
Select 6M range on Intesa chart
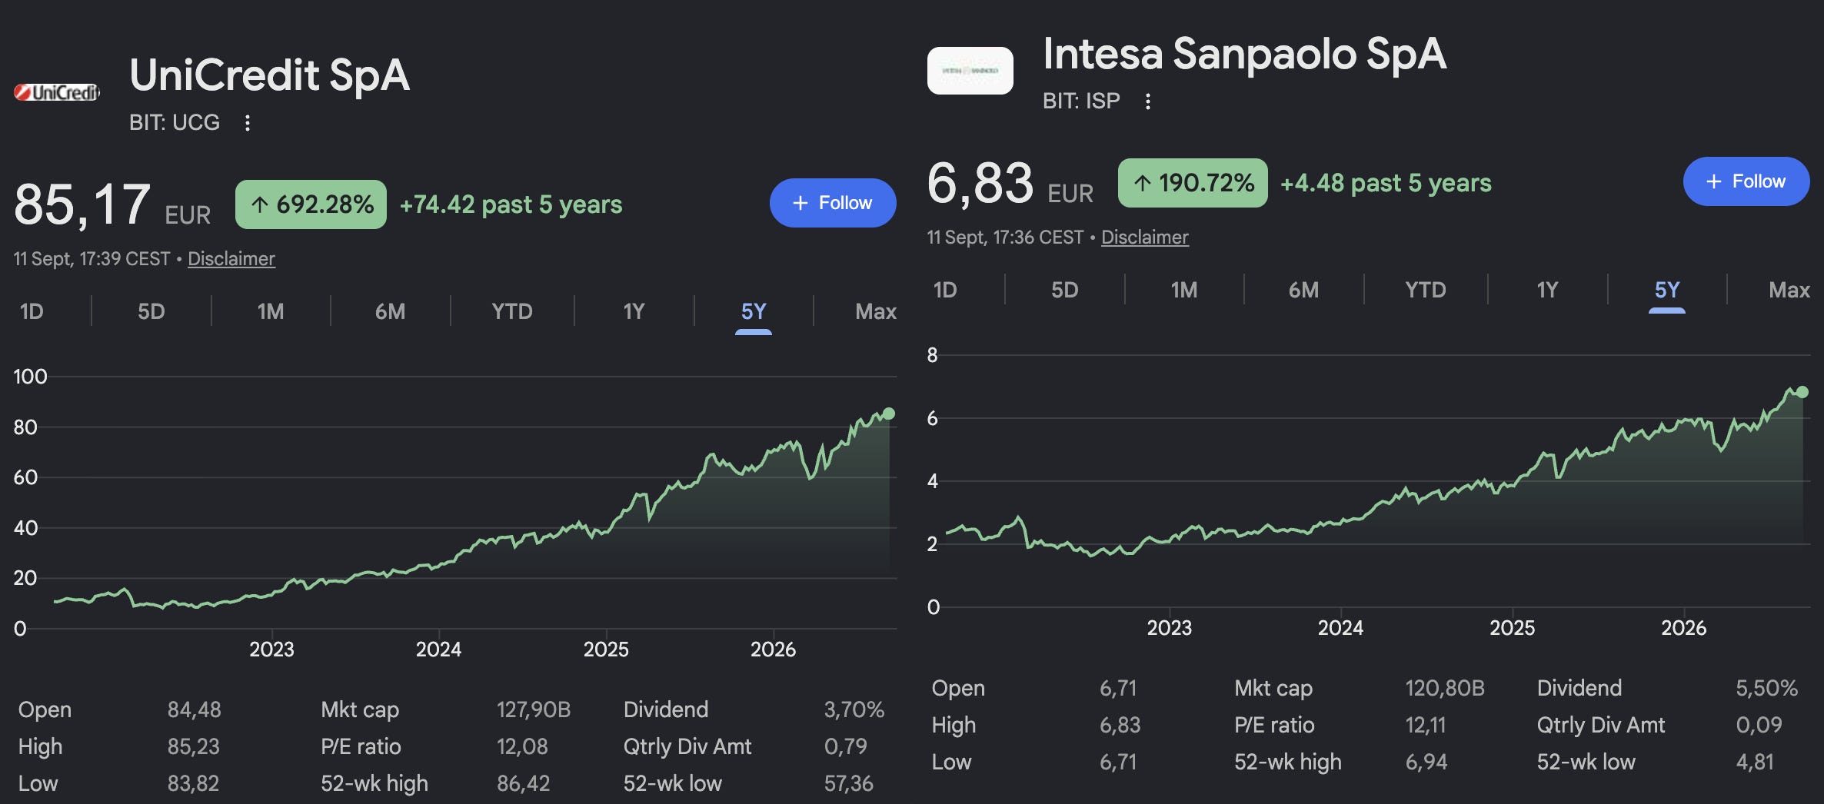point(1303,290)
